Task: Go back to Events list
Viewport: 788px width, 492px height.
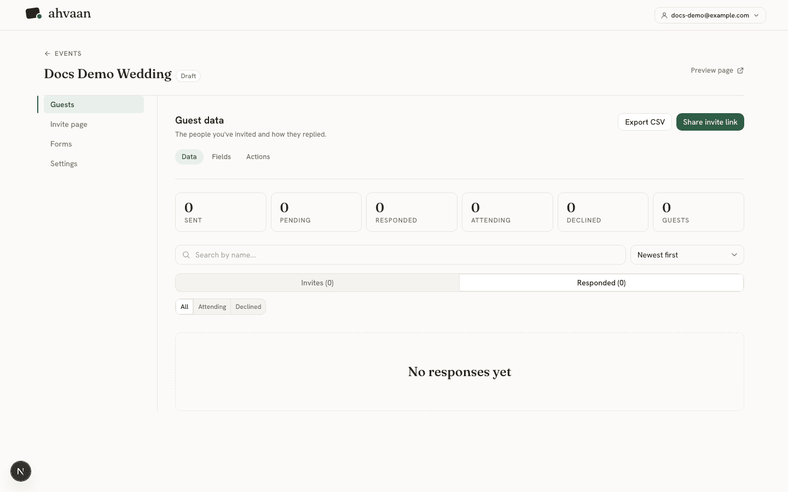Action: coord(63,54)
